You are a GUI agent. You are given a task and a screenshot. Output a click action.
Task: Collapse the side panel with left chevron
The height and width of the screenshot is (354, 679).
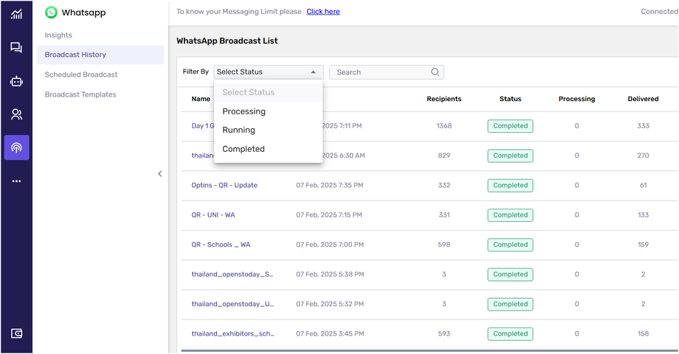point(160,174)
